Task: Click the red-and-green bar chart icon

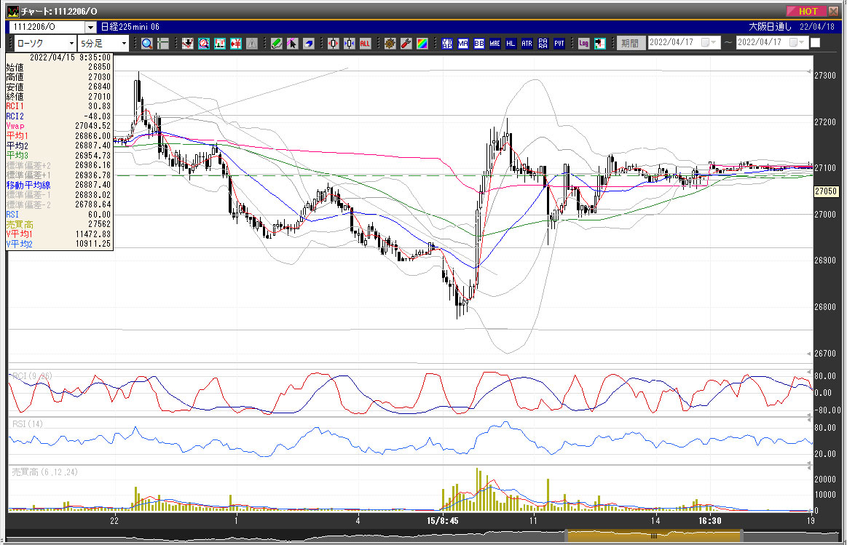Action: (x=220, y=44)
